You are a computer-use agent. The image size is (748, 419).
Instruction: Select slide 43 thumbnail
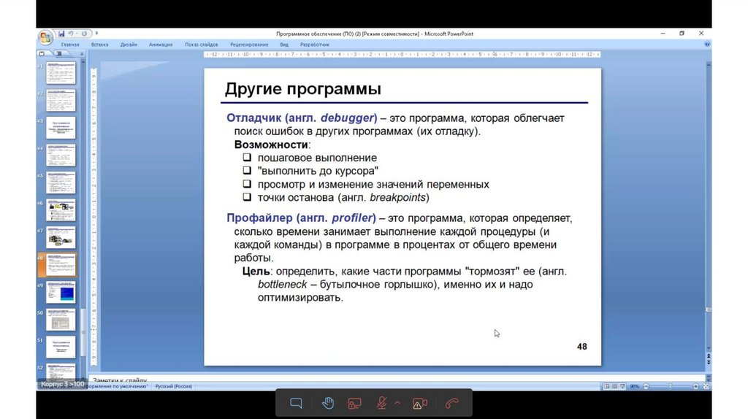click(61, 128)
